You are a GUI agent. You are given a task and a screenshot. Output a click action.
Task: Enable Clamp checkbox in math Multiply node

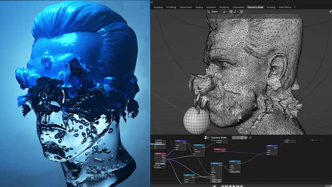click(x=231, y=168)
